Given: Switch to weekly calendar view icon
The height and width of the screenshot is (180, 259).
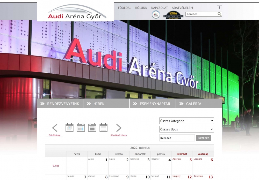Looking at the screenshot, I should click(81, 128).
